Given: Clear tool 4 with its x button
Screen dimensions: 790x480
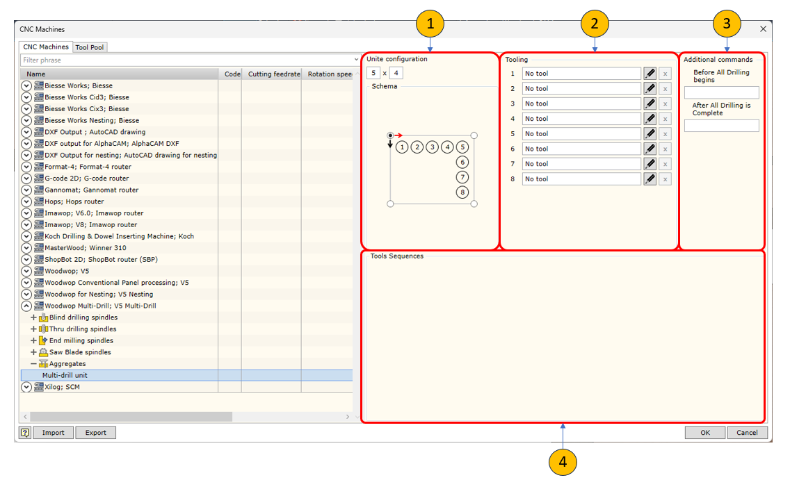Looking at the screenshot, I should coord(665,119).
